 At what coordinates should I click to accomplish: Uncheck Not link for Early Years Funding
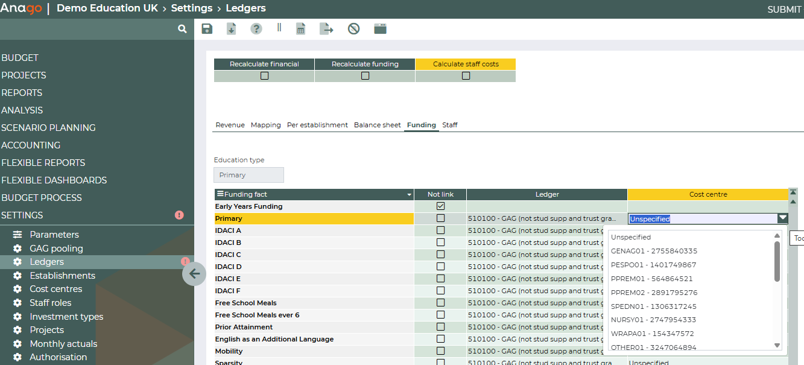440,206
